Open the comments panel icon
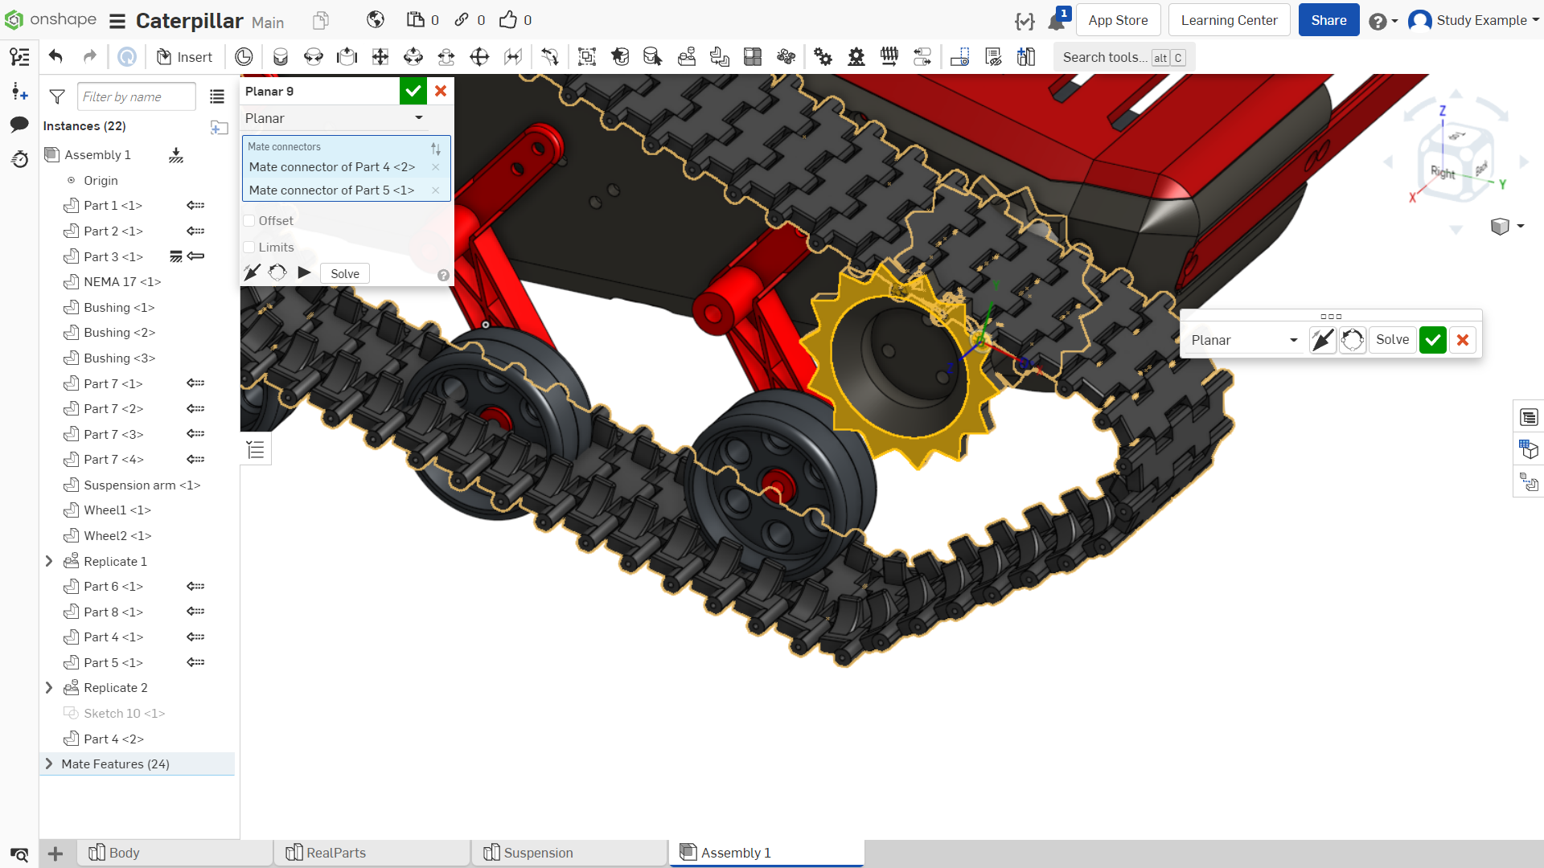 coord(19,124)
